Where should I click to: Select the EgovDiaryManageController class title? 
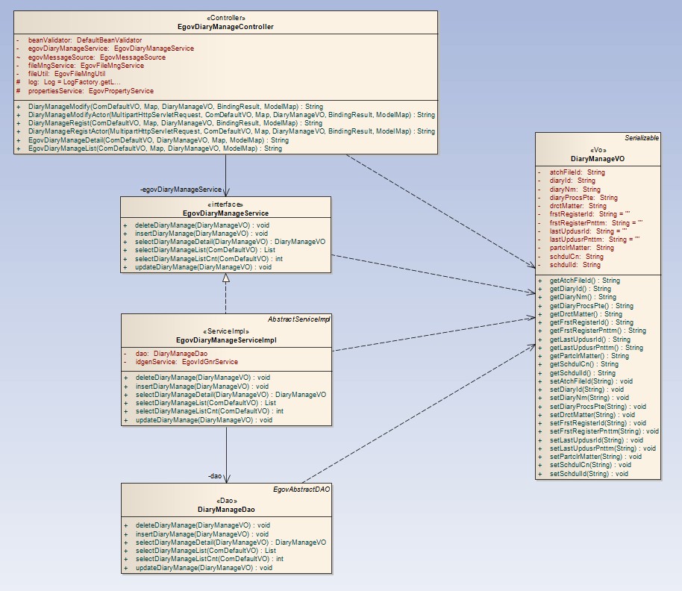(x=225, y=27)
